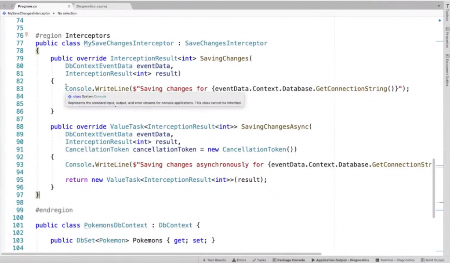Go forward with the navigate forward arrow

tap(11, 6)
